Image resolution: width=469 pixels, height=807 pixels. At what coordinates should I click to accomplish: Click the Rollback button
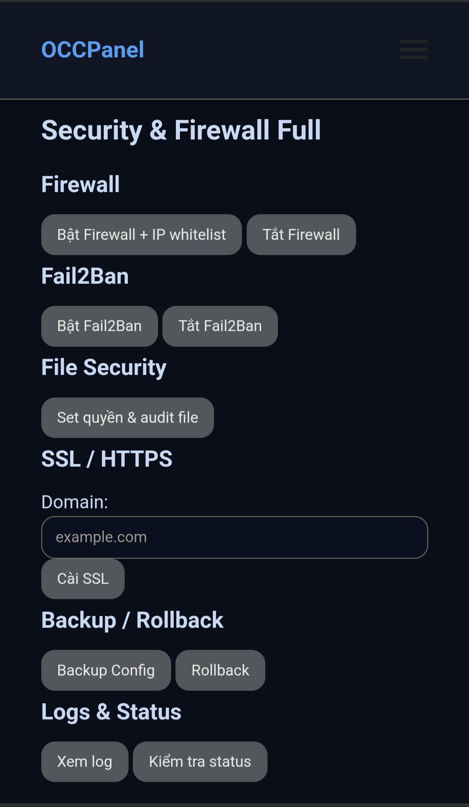(x=220, y=670)
